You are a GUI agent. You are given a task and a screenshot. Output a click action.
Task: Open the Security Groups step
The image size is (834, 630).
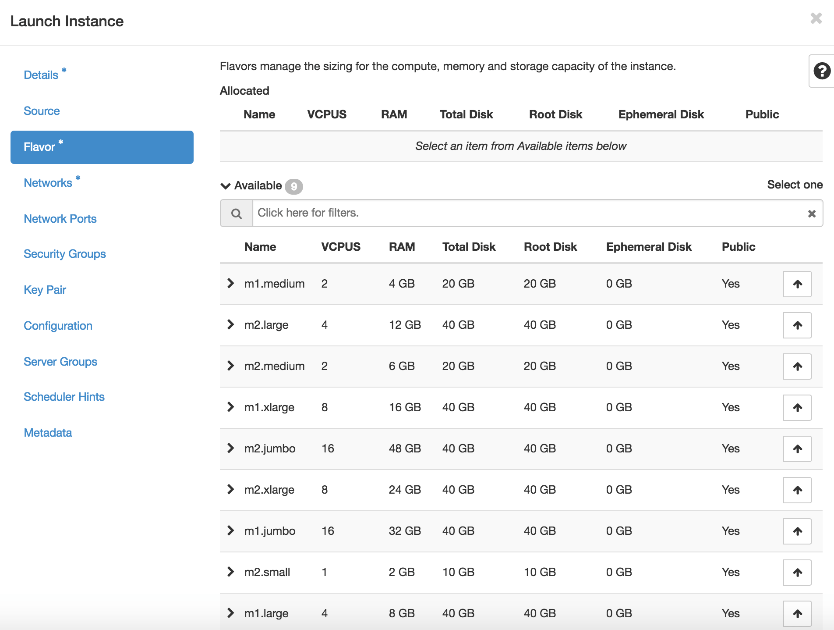(64, 254)
